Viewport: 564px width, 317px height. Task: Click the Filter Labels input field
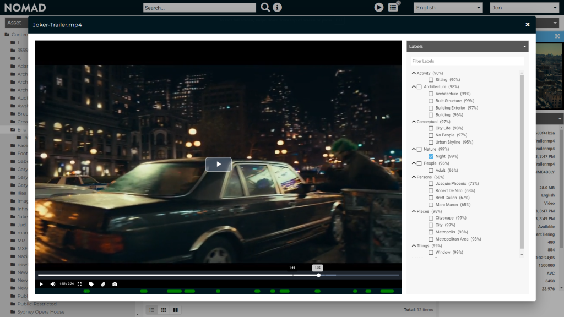[x=467, y=61]
